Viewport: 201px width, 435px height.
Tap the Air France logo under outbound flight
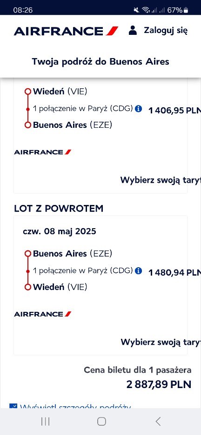pyautogui.click(x=43, y=152)
